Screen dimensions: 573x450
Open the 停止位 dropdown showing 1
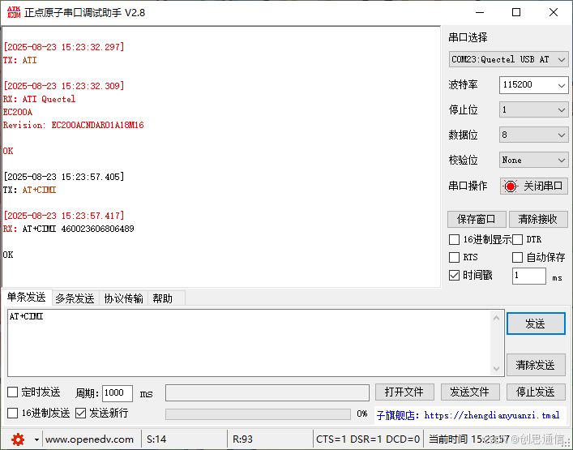pyautogui.click(x=533, y=109)
